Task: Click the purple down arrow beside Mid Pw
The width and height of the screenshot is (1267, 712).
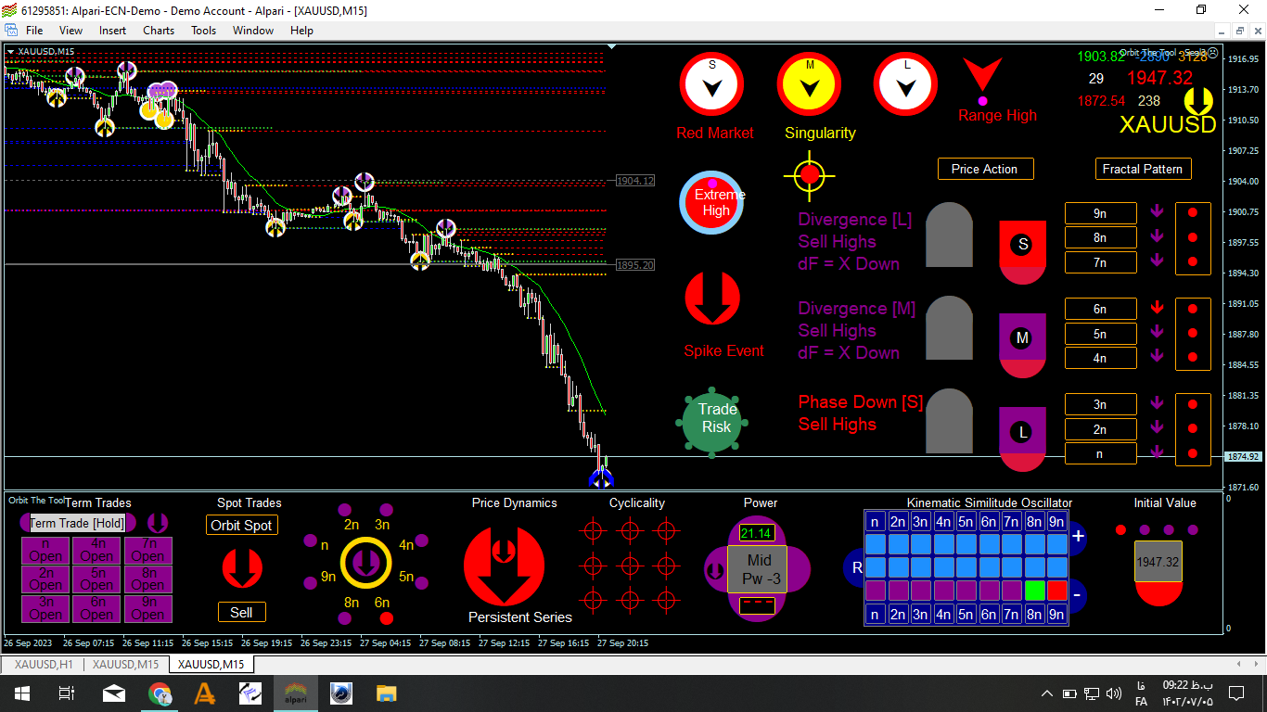Action: (715, 570)
